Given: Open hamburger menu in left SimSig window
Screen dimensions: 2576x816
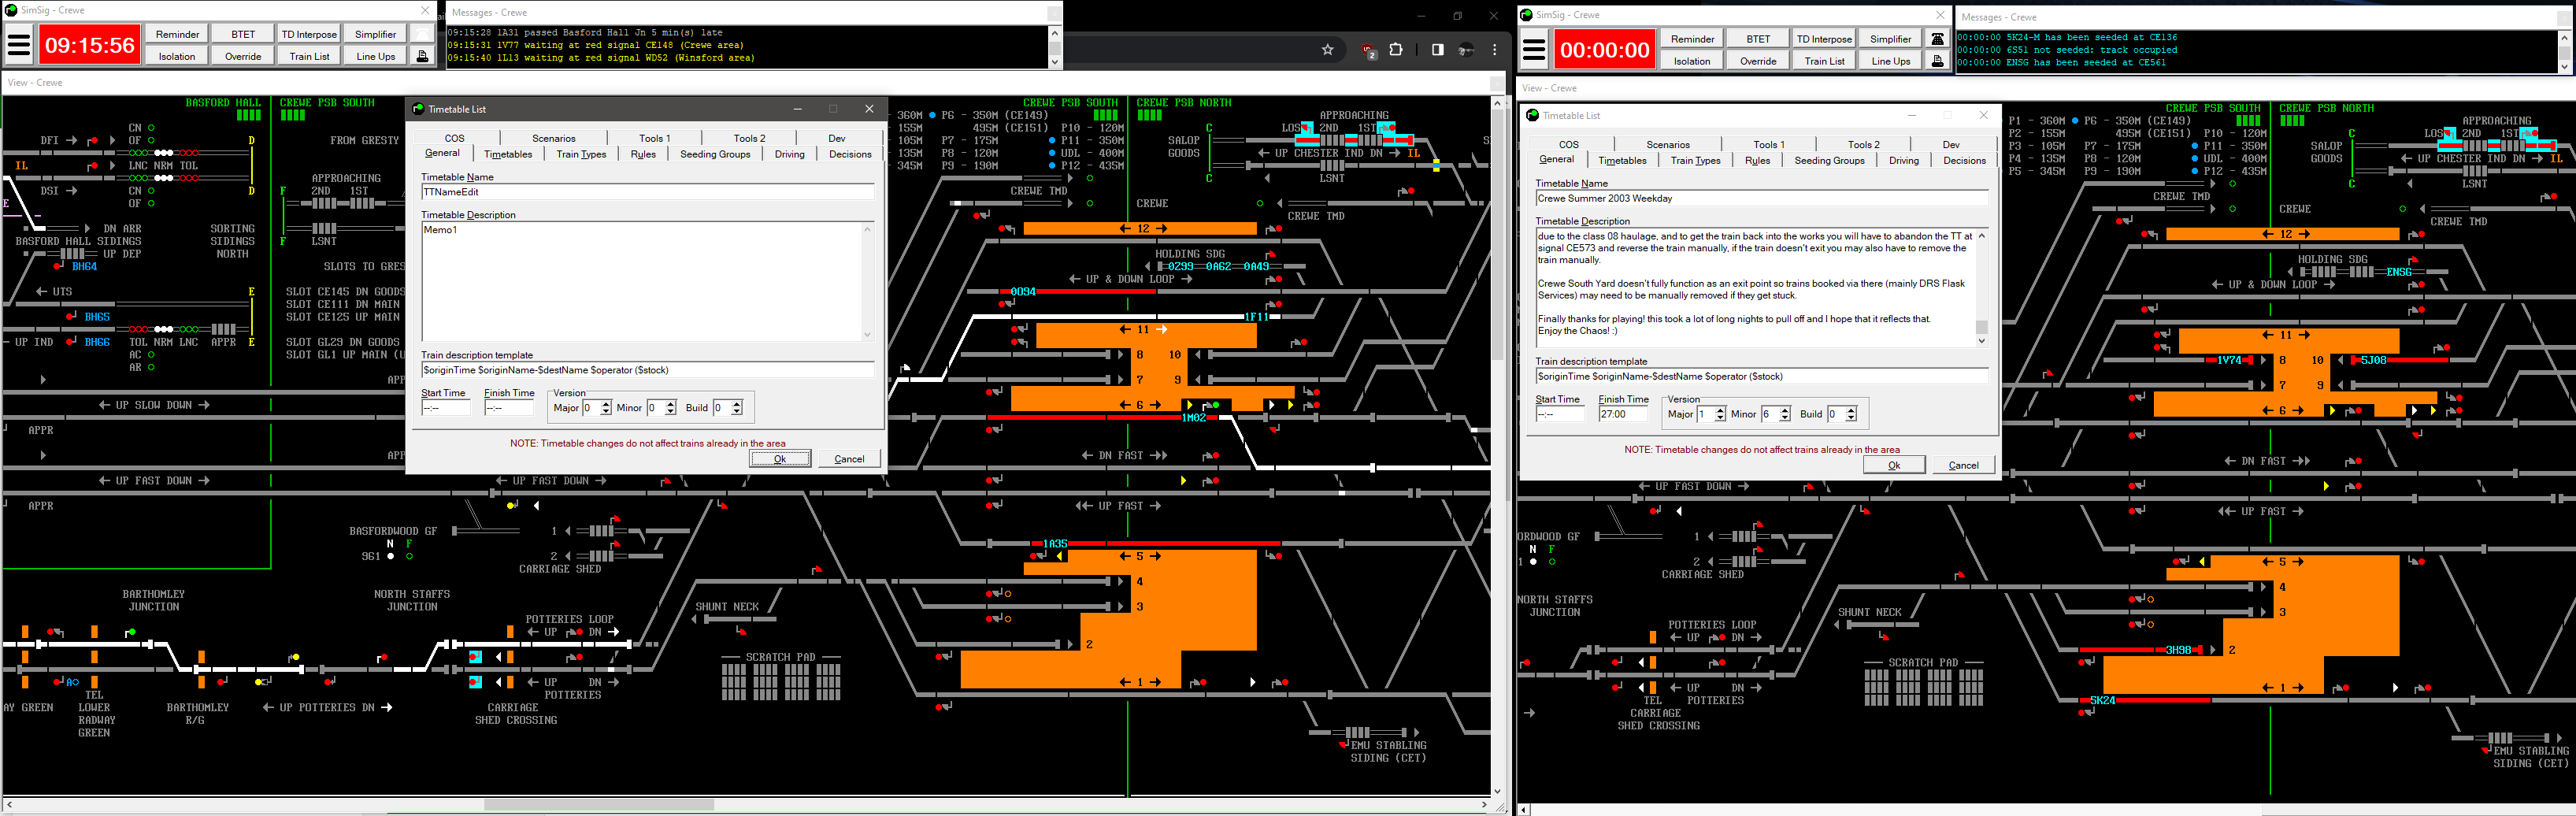Looking at the screenshot, I should [x=19, y=45].
